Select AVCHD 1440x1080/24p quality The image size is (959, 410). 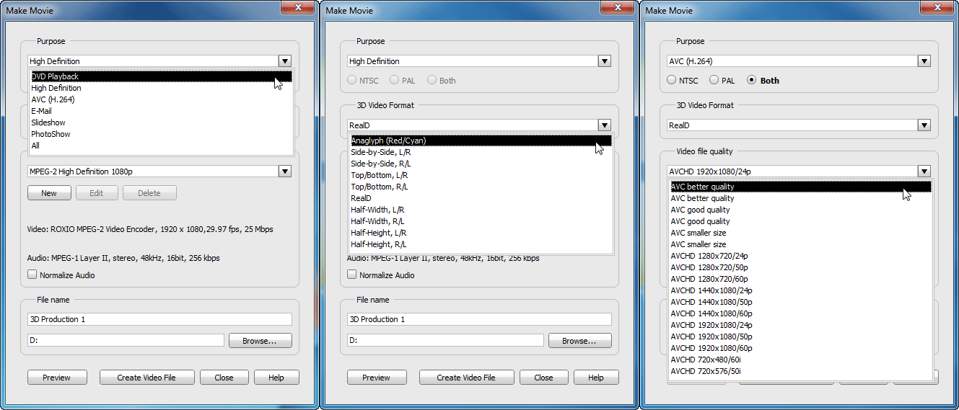(800, 290)
